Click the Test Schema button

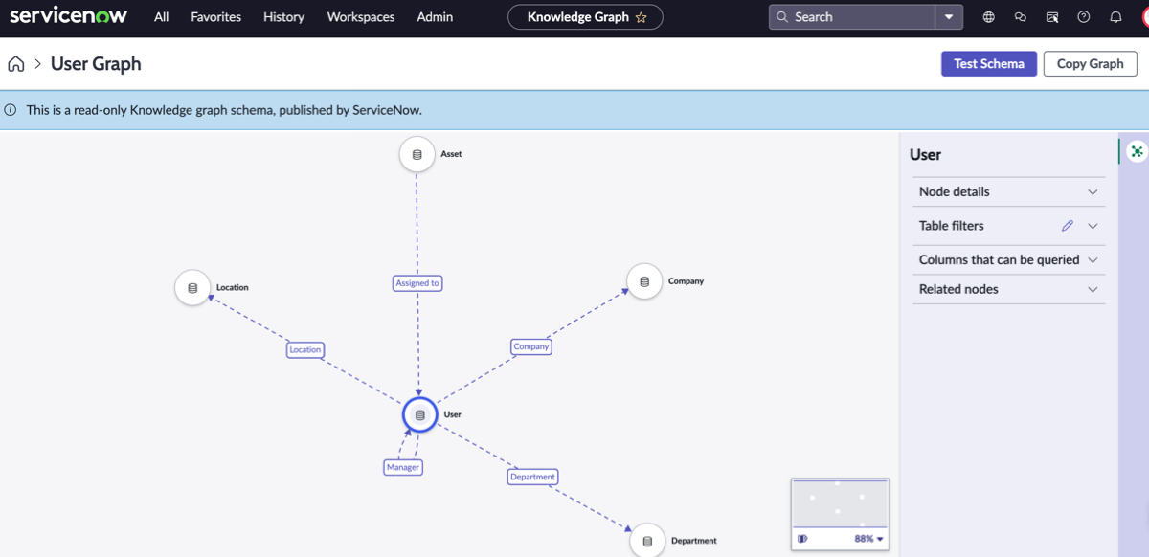tap(989, 64)
